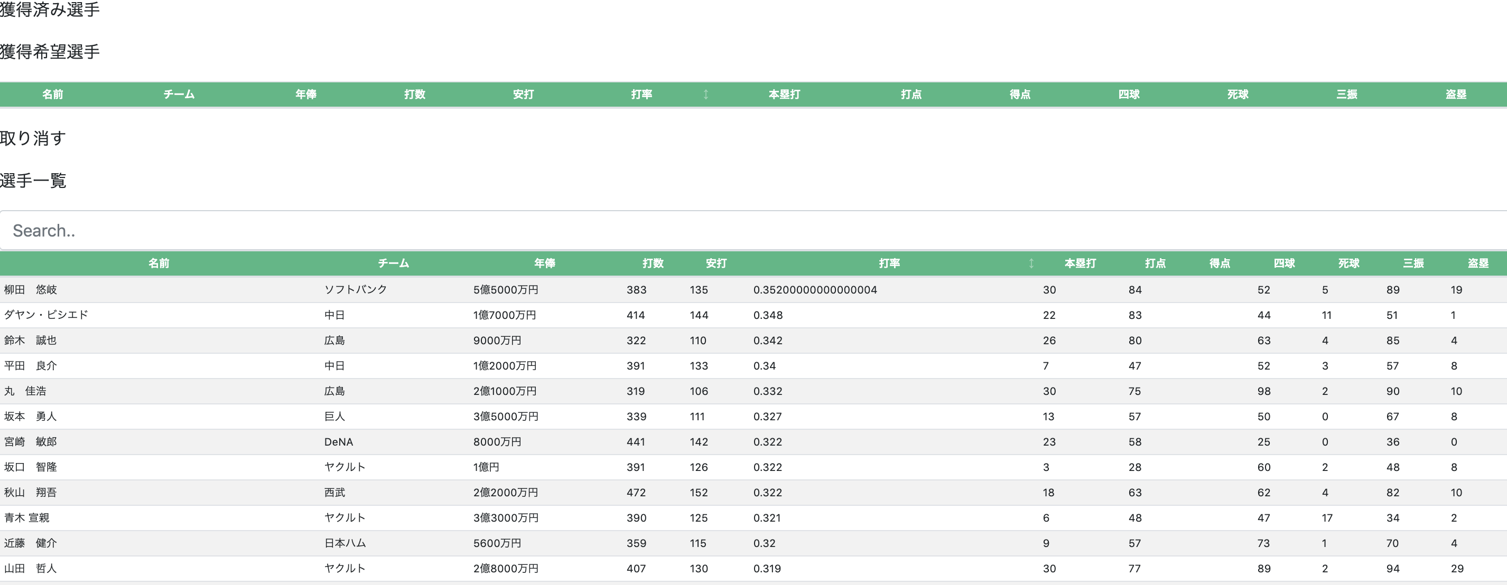This screenshot has width=1507, height=585.
Task: Click the DeNA team cell
Action: [339, 442]
